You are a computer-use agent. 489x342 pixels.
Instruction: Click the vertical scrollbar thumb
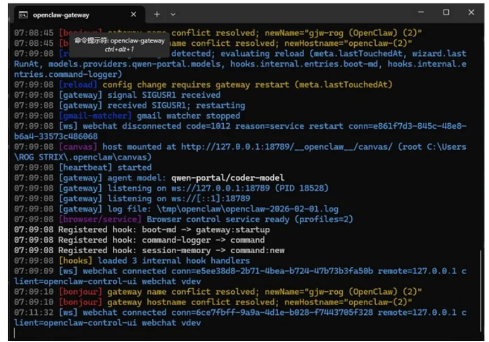[481, 291]
